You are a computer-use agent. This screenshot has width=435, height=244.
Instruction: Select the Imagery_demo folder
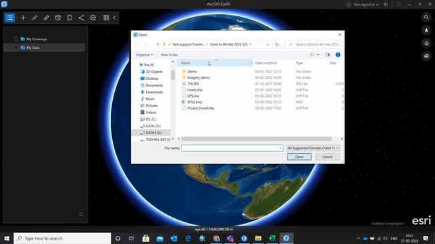coord(198,78)
